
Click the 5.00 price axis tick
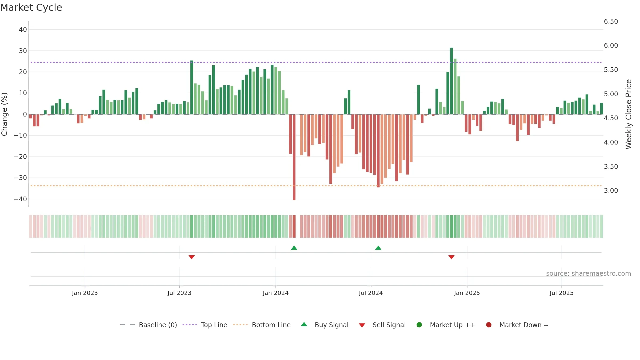[x=611, y=94]
